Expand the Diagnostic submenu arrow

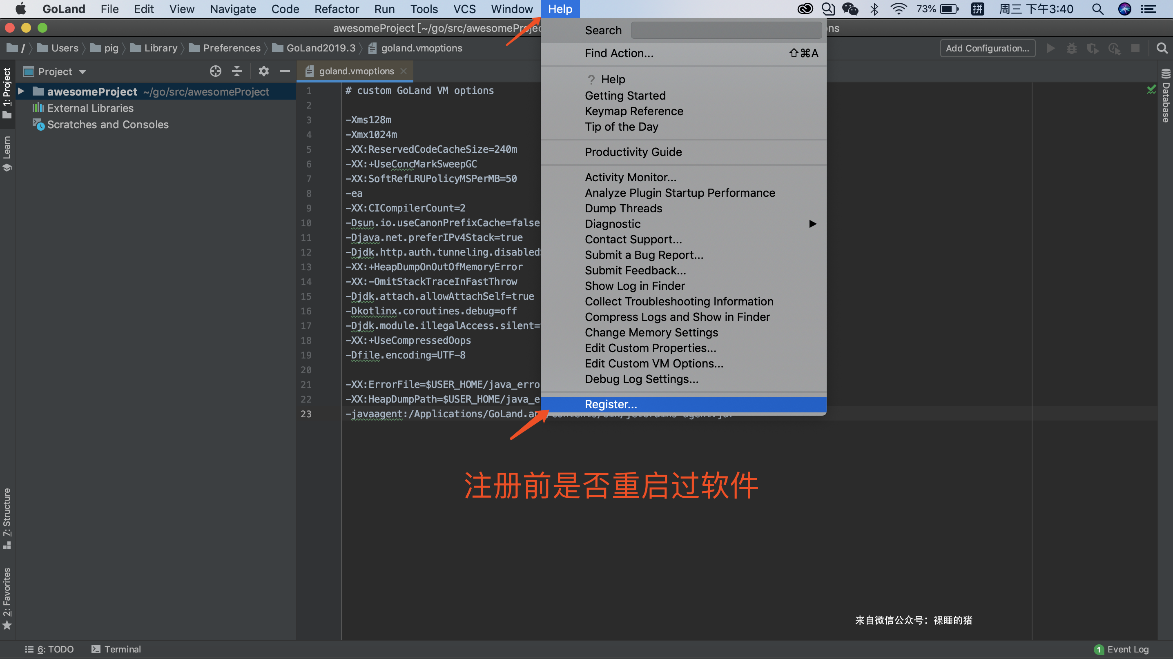[x=812, y=223]
